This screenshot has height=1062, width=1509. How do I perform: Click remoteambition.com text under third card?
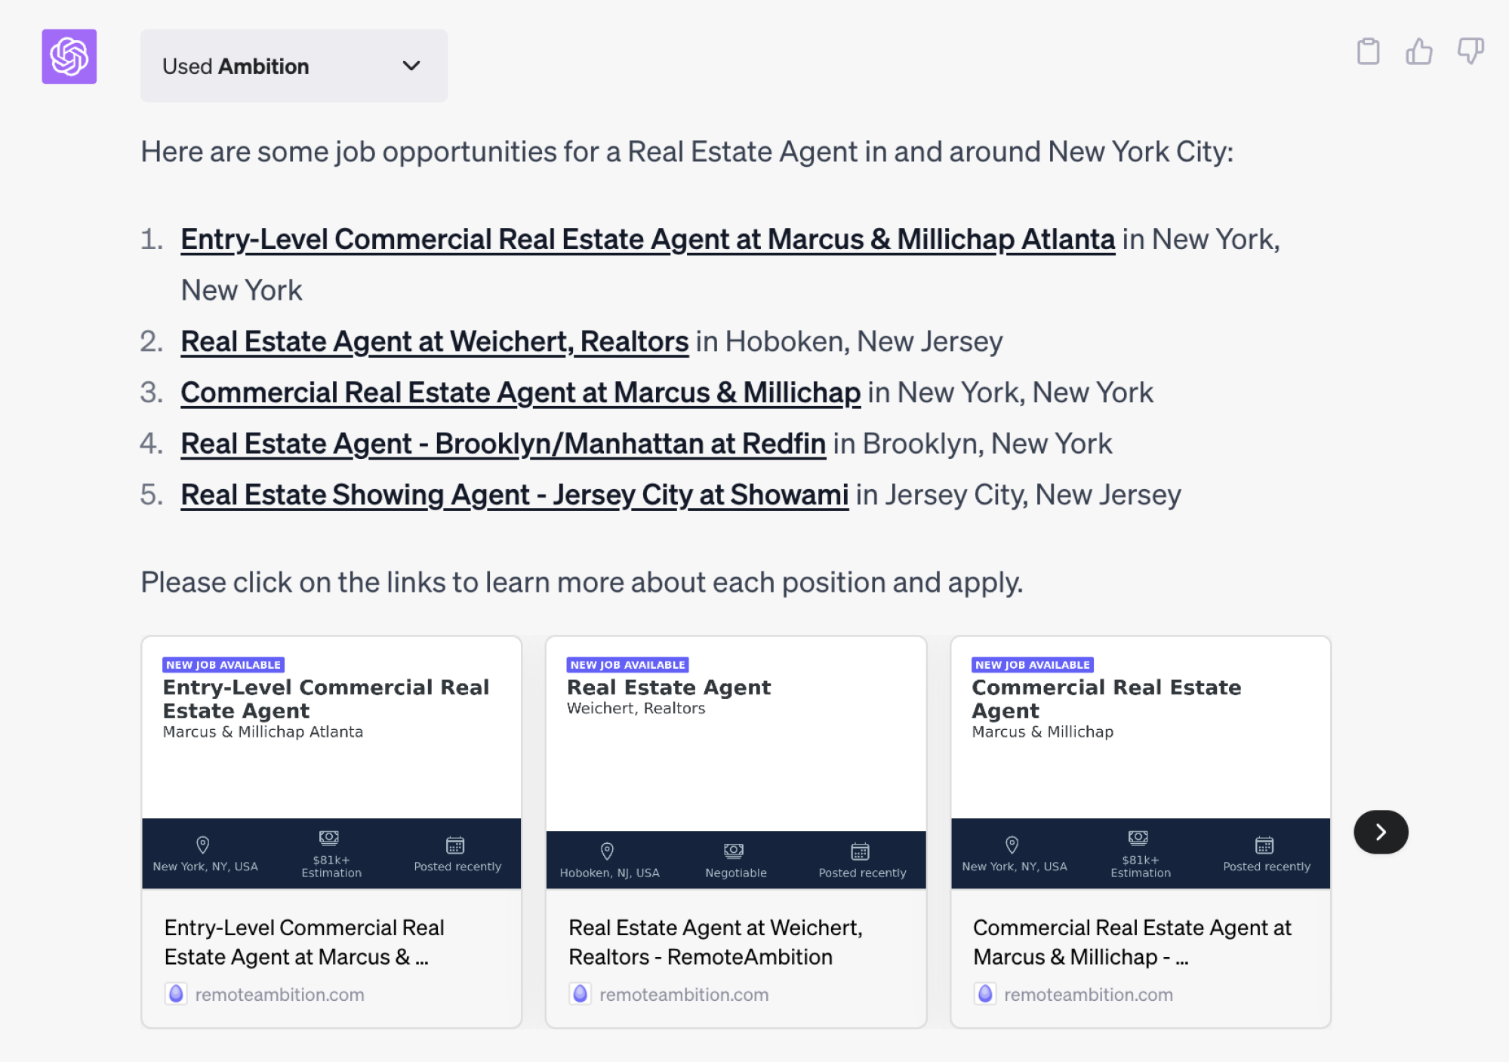[1089, 995]
